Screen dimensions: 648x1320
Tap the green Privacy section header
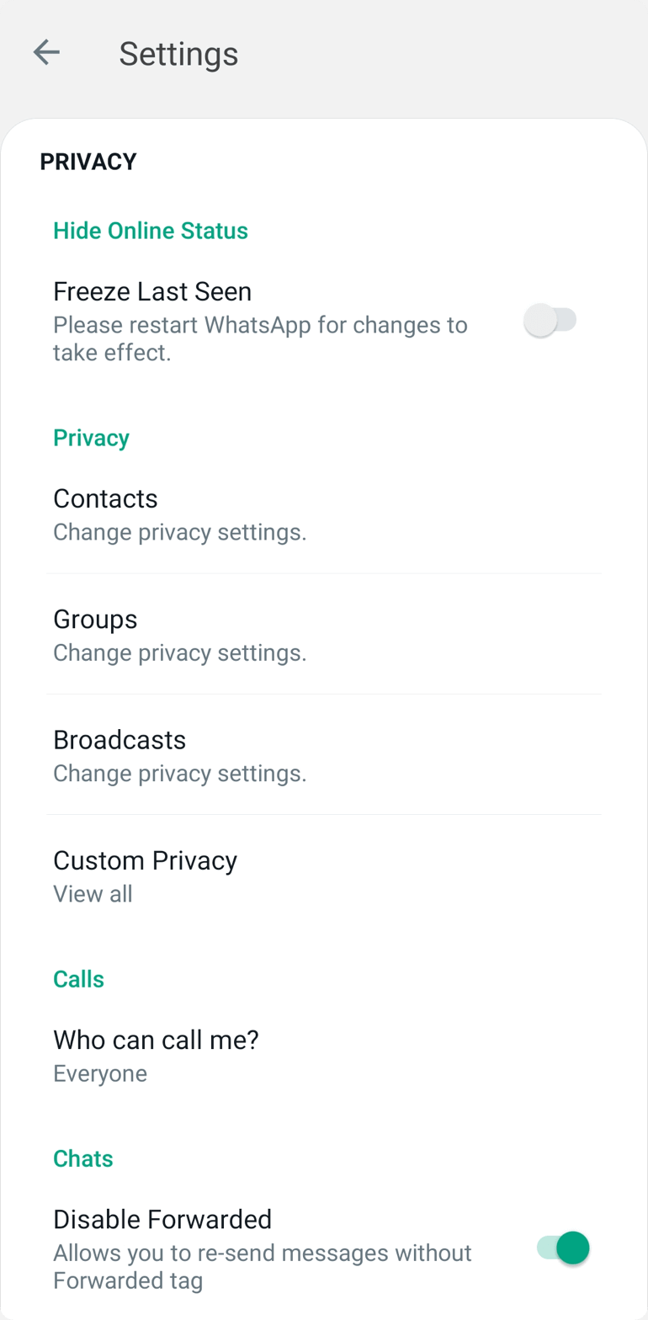tap(91, 438)
